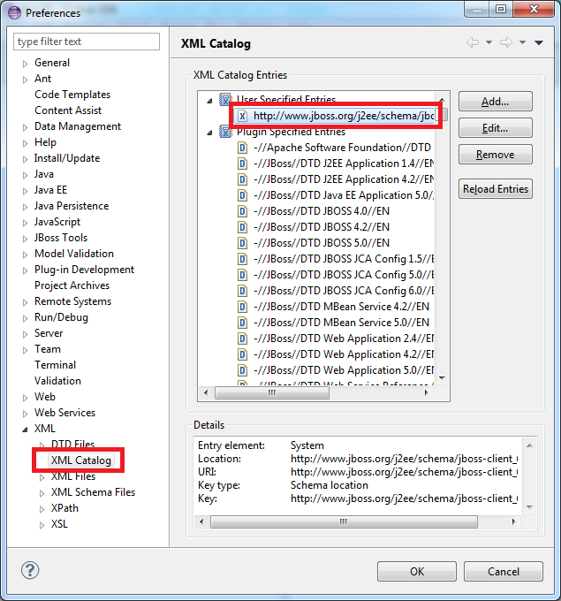
Task: Confirm preferences with OK
Action: tap(417, 572)
